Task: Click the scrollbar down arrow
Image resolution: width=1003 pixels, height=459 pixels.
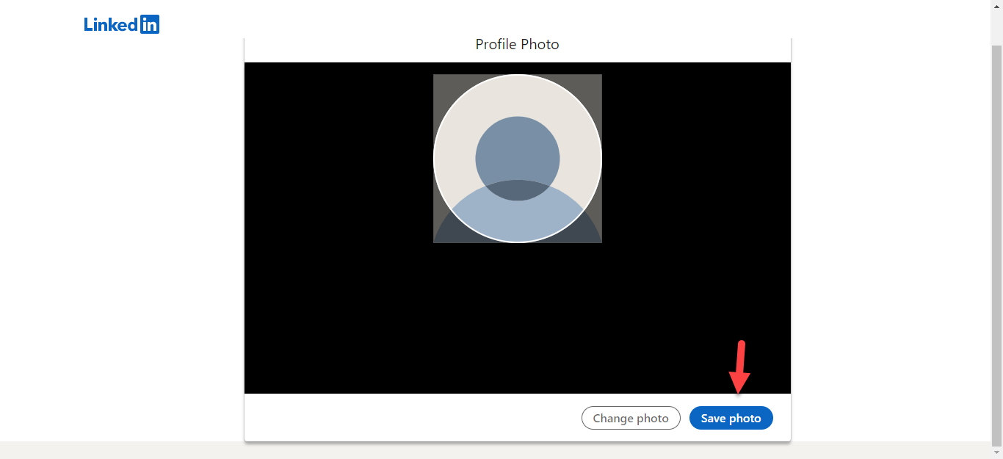Action: click(996, 452)
